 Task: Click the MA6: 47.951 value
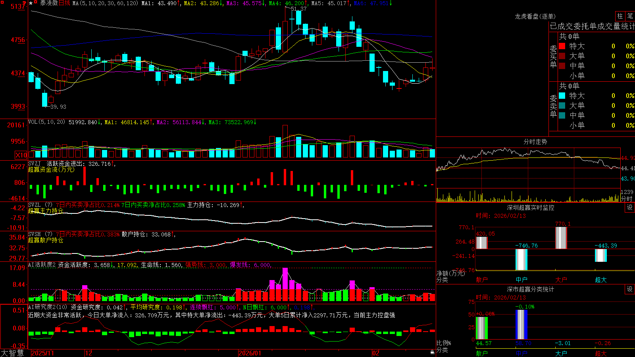tap(373, 3)
